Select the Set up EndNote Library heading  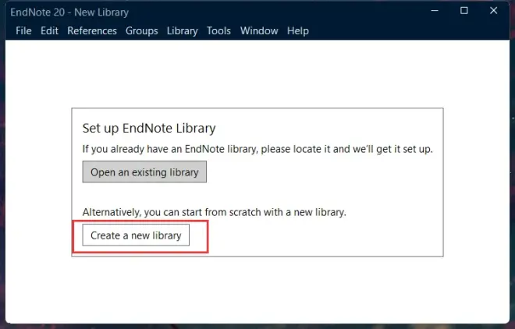(149, 129)
